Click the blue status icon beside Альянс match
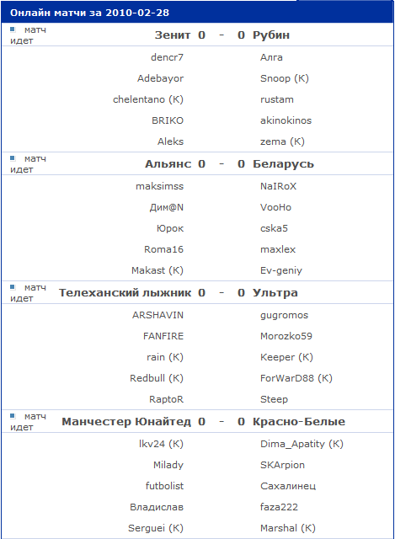 point(13,158)
